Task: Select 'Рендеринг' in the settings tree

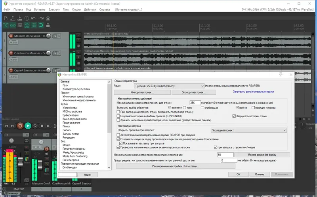Action: click(x=69, y=137)
